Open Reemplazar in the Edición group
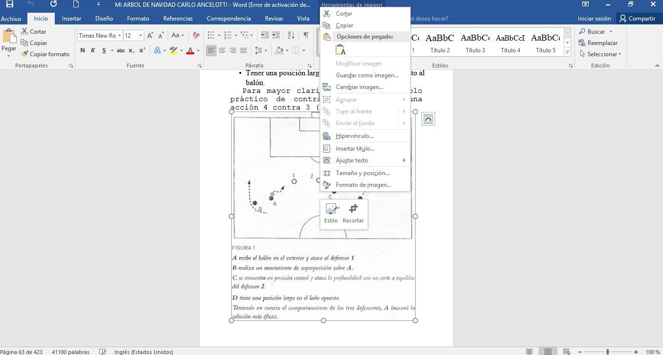This screenshot has height=355, width=663. coord(601,43)
